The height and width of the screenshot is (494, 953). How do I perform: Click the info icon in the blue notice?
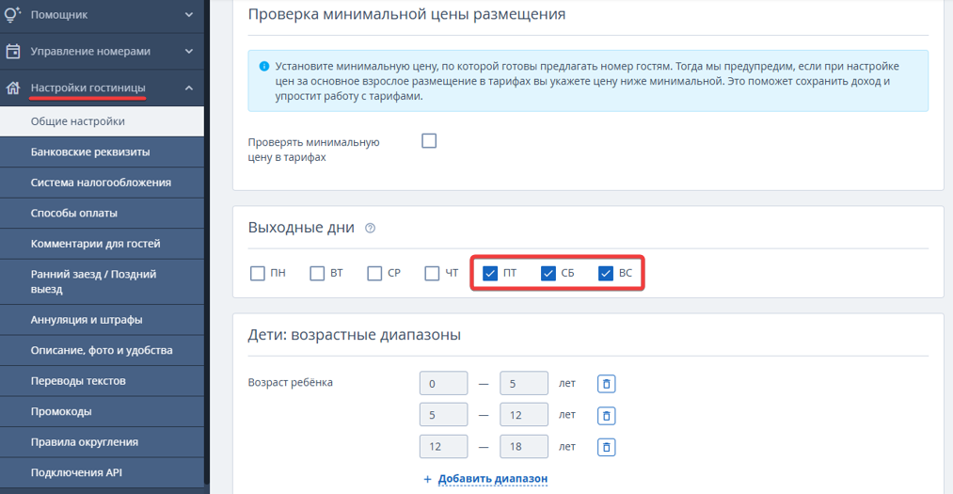point(263,66)
